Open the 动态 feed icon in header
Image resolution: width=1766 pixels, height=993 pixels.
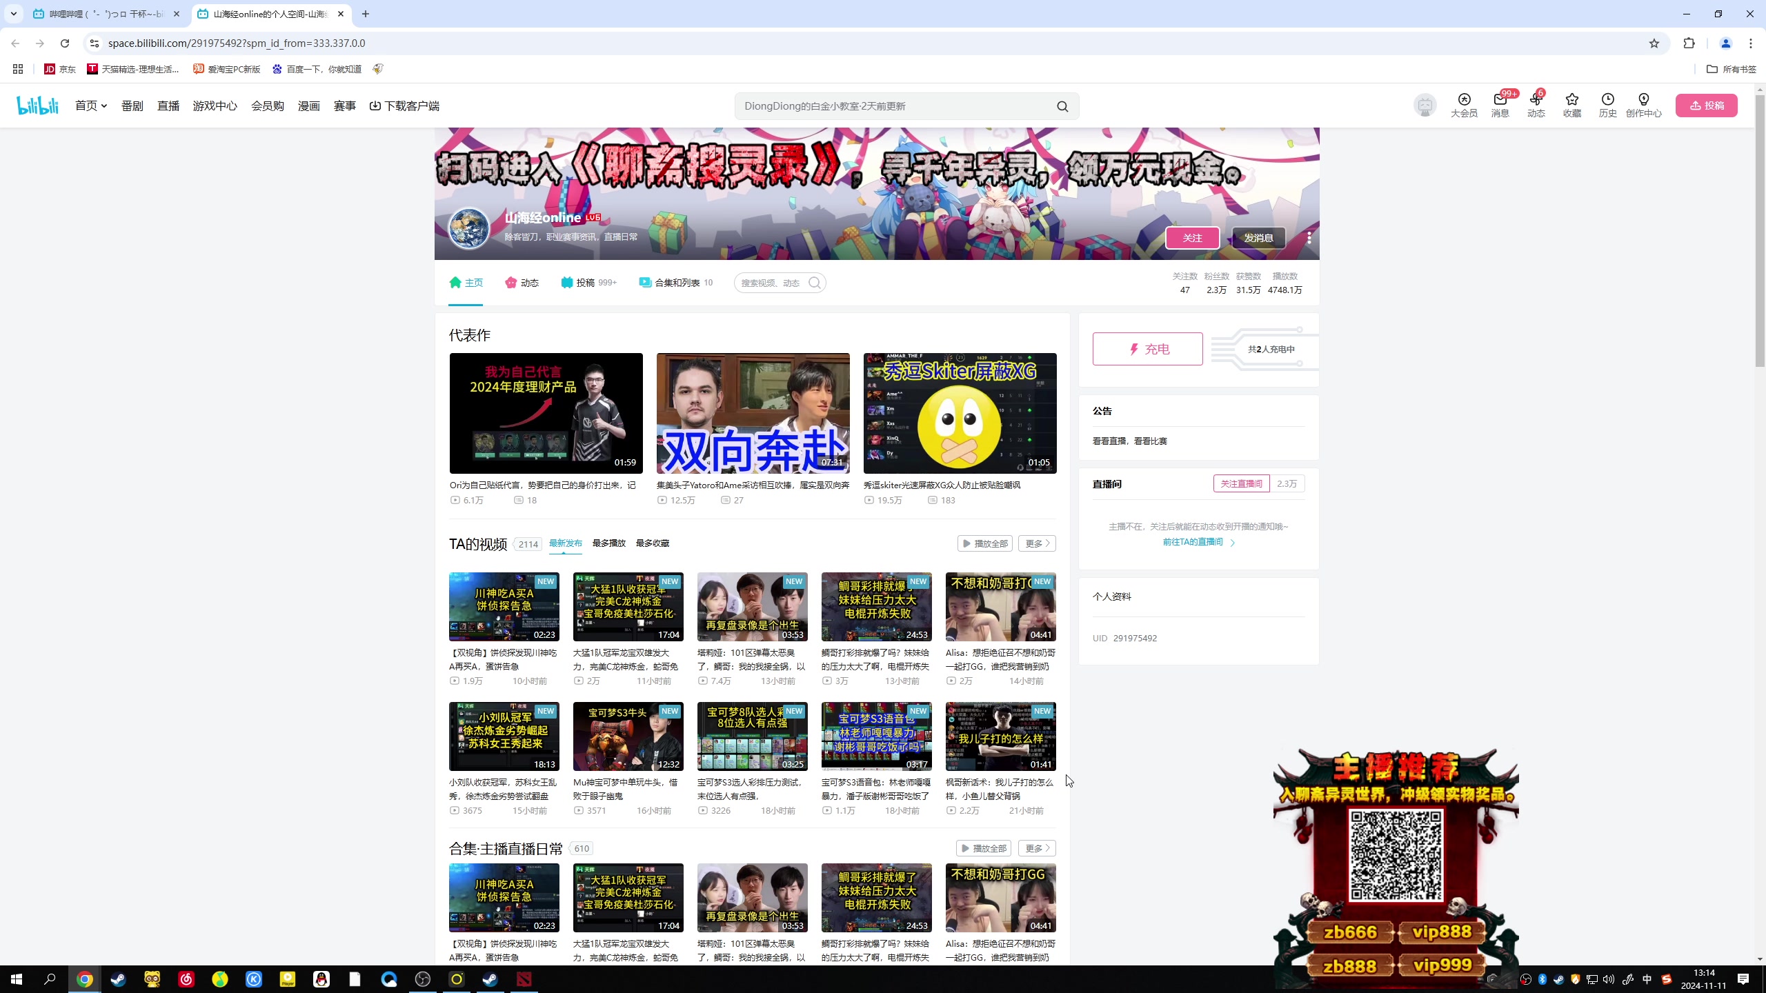click(1536, 105)
